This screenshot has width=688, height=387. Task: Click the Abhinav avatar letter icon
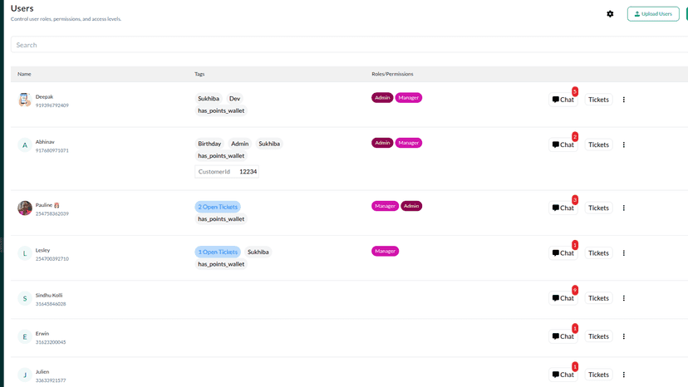point(25,145)
